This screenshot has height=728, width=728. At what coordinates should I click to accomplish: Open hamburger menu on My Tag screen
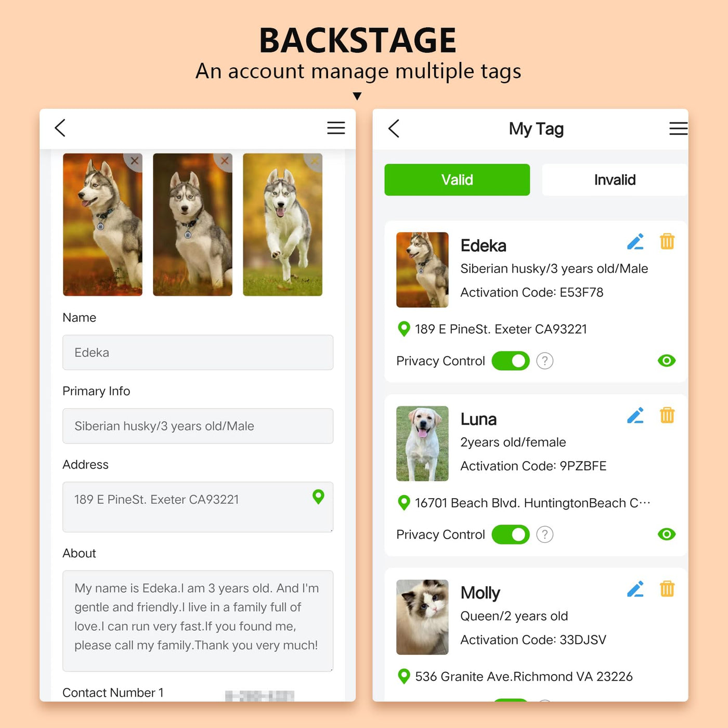tap(678, 128)
